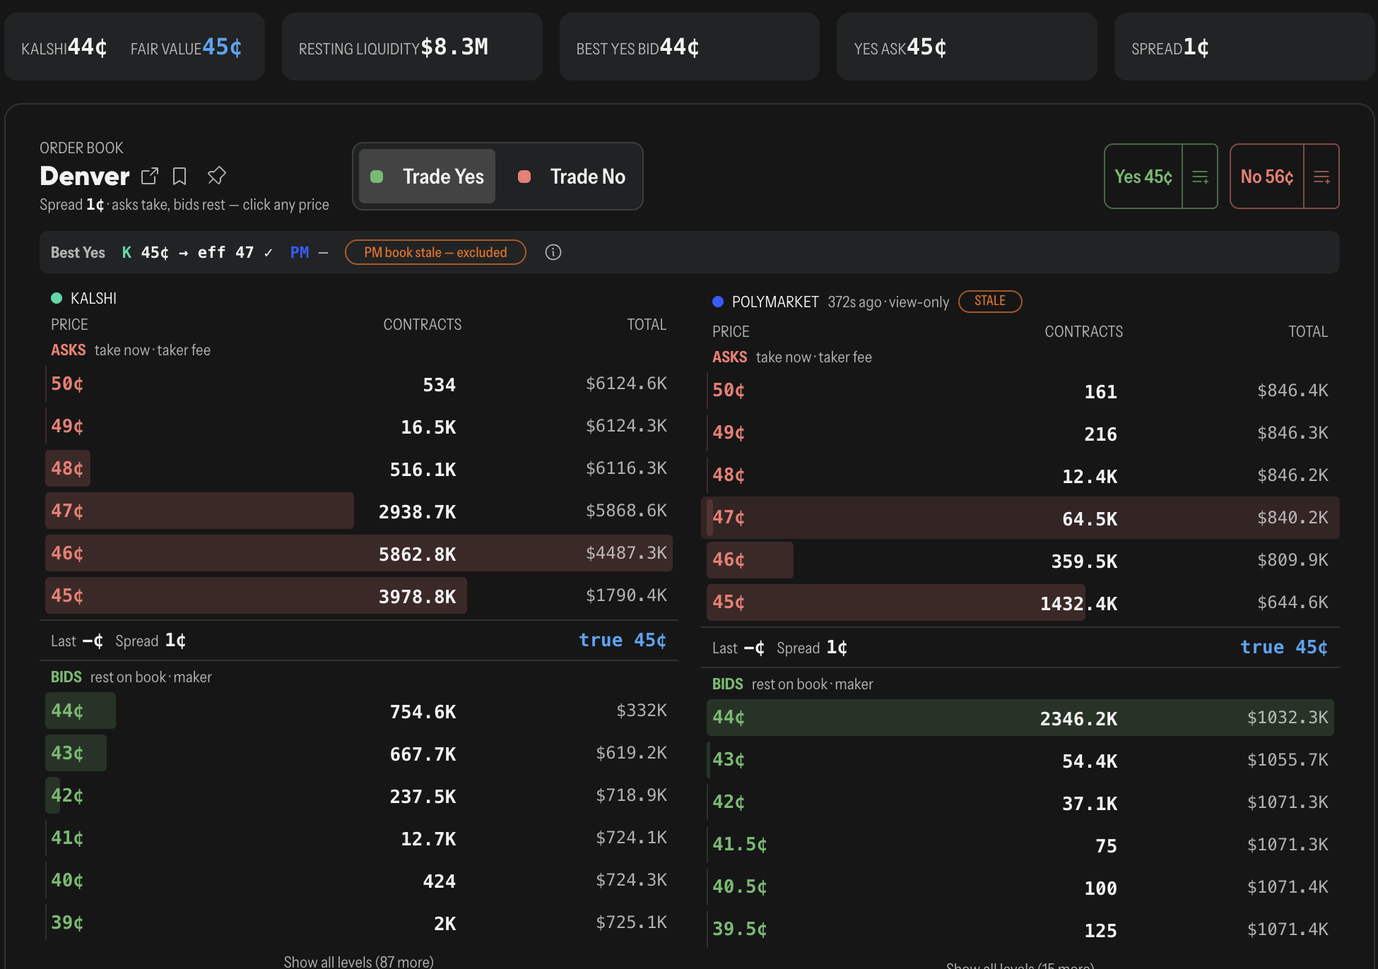Click Polymarket ask price 45¢
This screenshot has height=969, width=1378.
(x=729, y=602)
